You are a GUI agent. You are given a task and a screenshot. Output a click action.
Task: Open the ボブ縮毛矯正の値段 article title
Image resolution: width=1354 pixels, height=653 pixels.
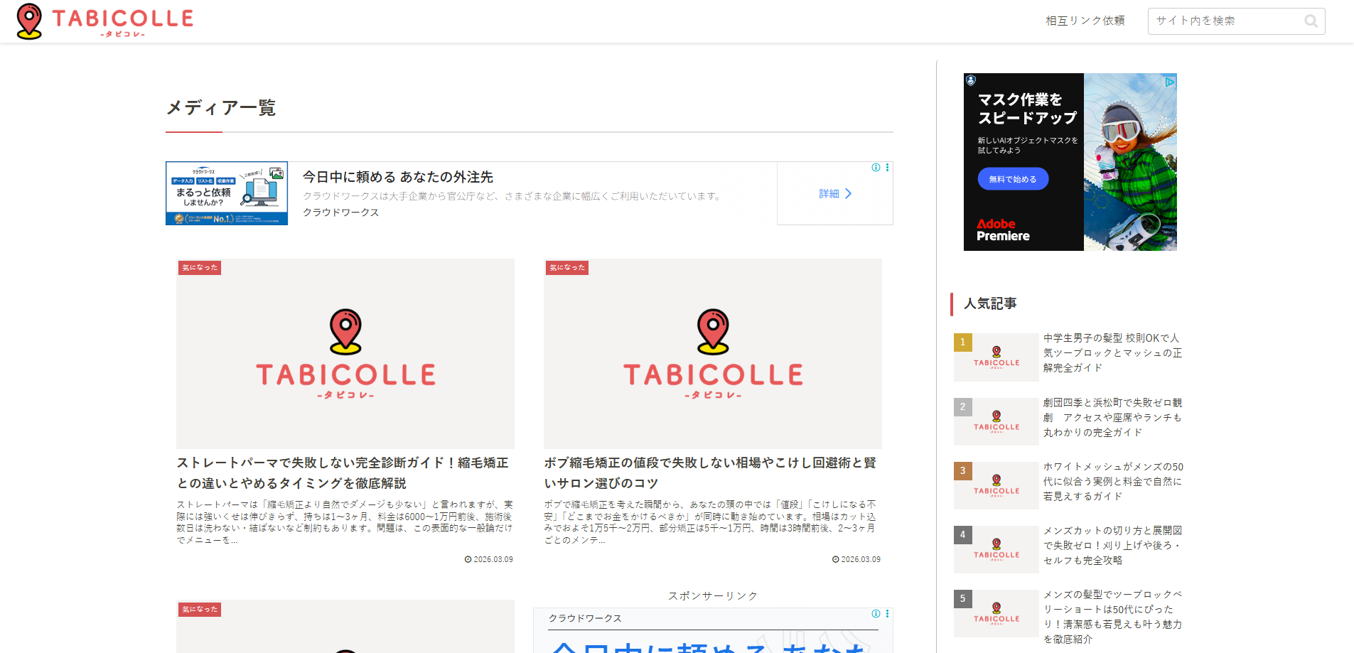(710, 473)
